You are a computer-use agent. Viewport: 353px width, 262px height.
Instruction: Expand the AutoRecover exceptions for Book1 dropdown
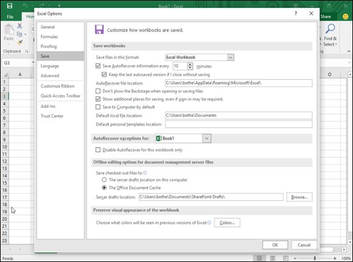tap(206, 138)
